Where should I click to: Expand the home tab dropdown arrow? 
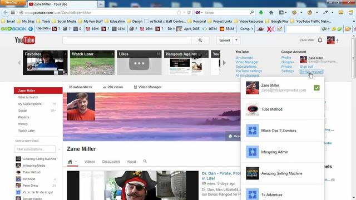pos(76,162)
